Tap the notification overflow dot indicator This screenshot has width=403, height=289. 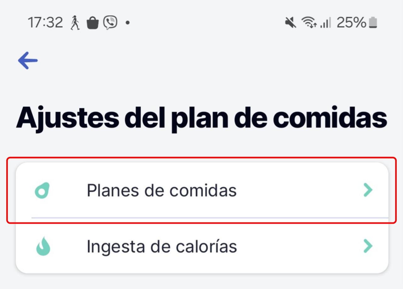tap(128, 23)
